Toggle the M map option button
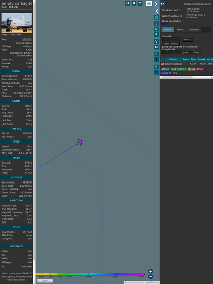This screenshot has height=284, width=213. click(156, 47)
